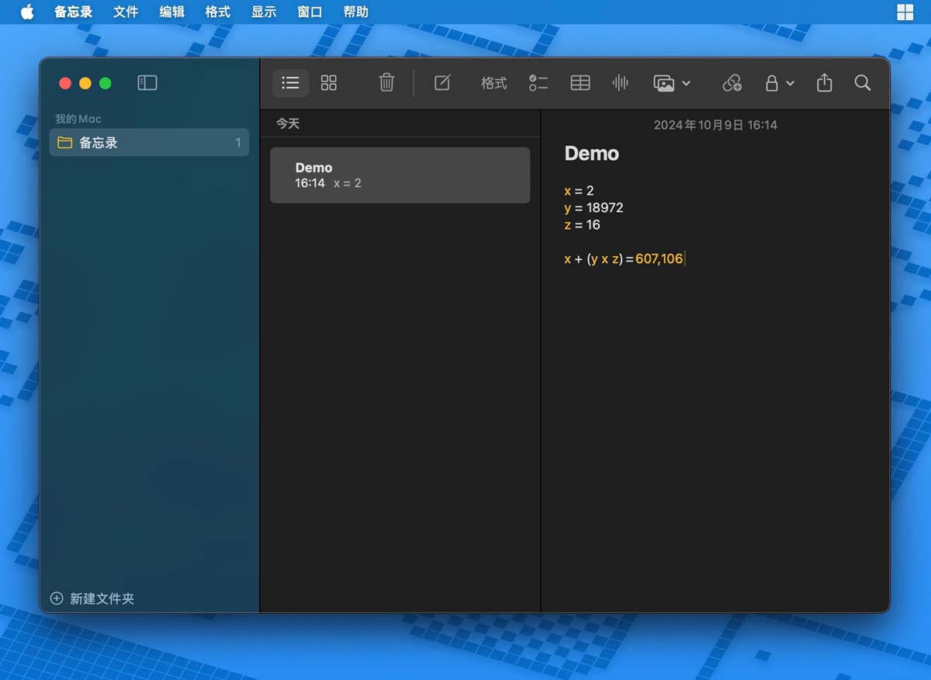This screenshot has width=931, height=680.
Task: Delete the note with the trash icon
Action: coord(386,83)
